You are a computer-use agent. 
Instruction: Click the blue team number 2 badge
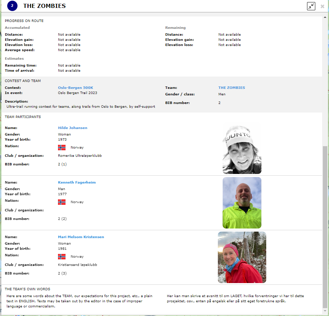pos(12,6)
